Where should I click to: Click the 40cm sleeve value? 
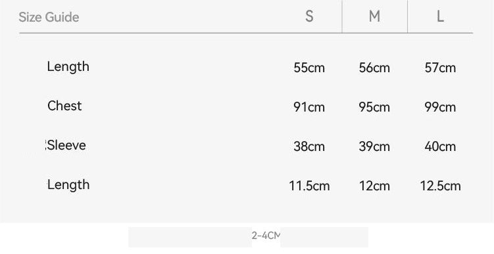440,146
